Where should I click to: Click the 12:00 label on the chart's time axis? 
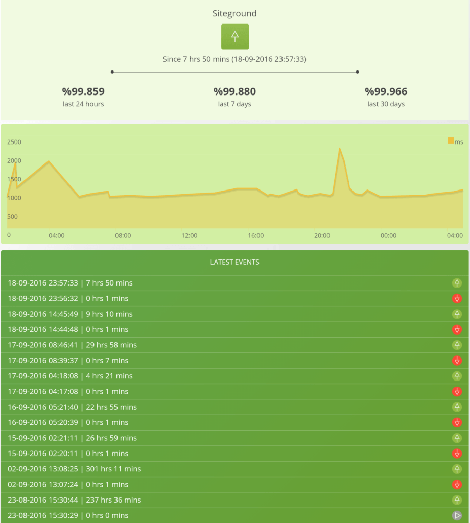pos(189,236)
